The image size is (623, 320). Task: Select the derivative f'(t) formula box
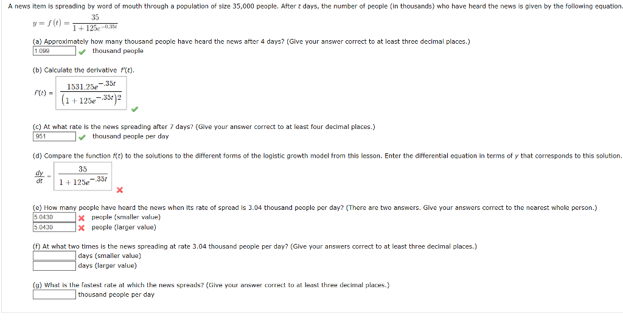tap(91, 93)
